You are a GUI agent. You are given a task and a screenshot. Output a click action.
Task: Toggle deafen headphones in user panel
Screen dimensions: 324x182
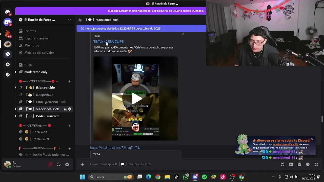pos(59,164)
